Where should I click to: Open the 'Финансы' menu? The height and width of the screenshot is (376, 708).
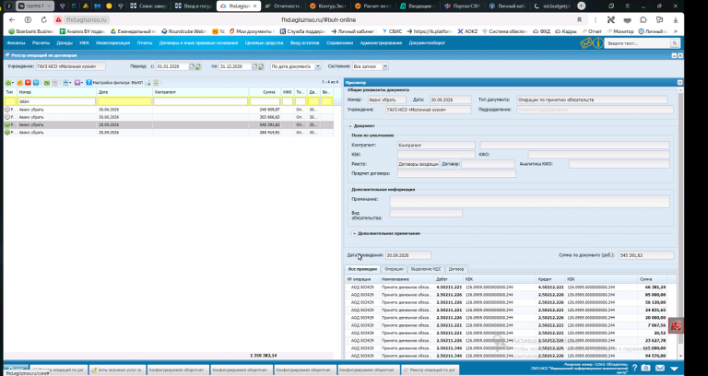tap(16, 43)
